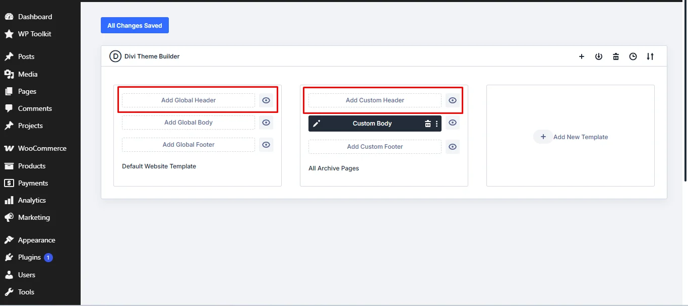Click the All Changes Saved button
Image resolution: width=688 pixels, height=306 pixels.
tap(135, 25)
